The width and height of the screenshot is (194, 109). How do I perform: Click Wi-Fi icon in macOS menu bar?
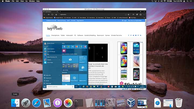(165, 1)
